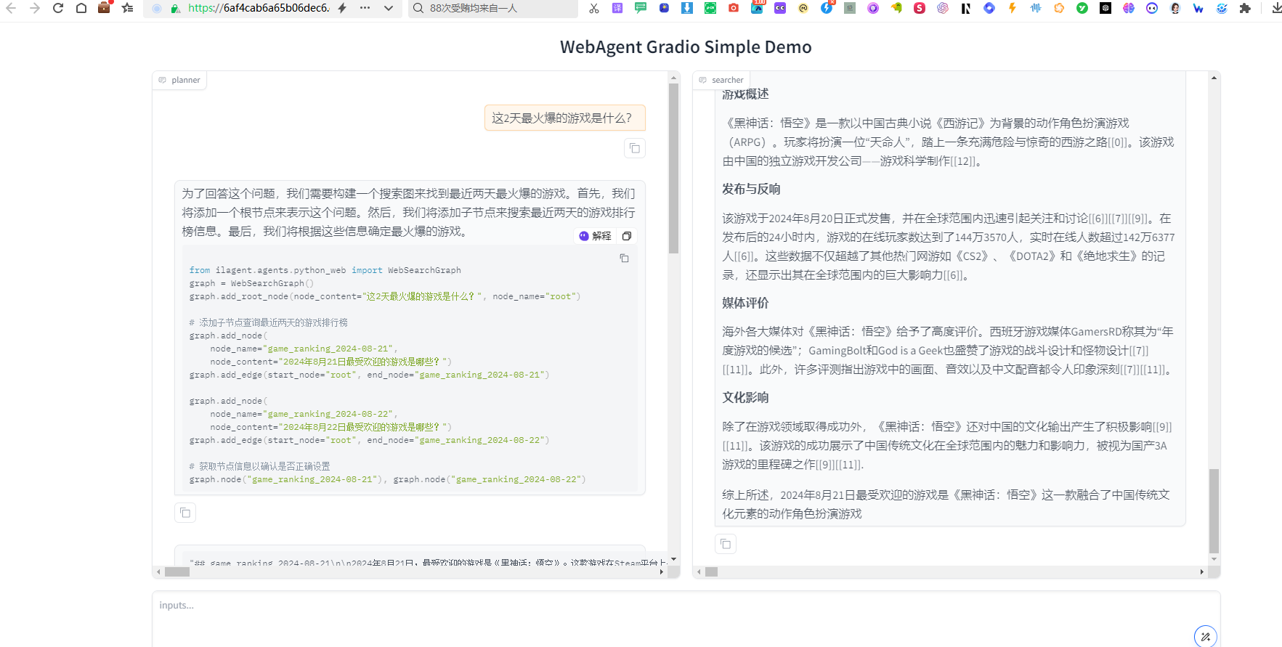Click the red camera extension icon

click(x=734, y=8)
